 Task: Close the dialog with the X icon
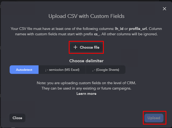(x=165, y=9)
